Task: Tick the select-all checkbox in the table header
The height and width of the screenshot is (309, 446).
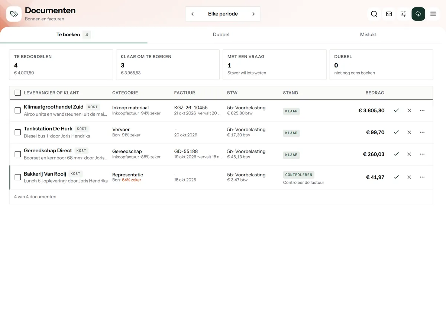Action: [17, 93]
